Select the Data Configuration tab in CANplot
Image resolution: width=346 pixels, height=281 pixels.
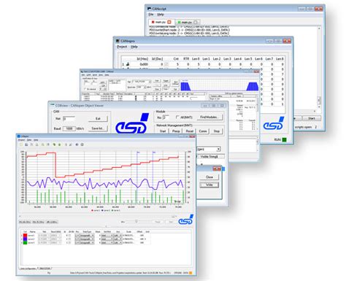click(28, 269)
